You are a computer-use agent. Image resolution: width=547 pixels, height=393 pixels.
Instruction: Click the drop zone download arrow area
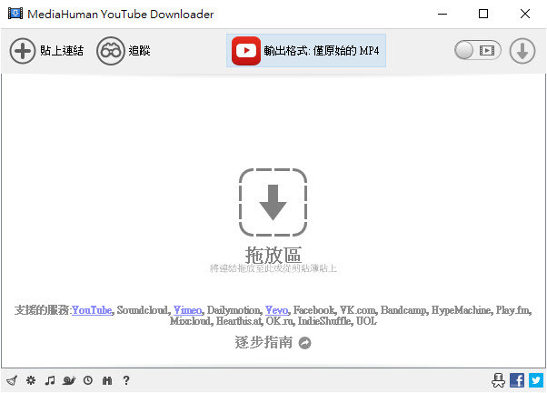pos(273,201)
